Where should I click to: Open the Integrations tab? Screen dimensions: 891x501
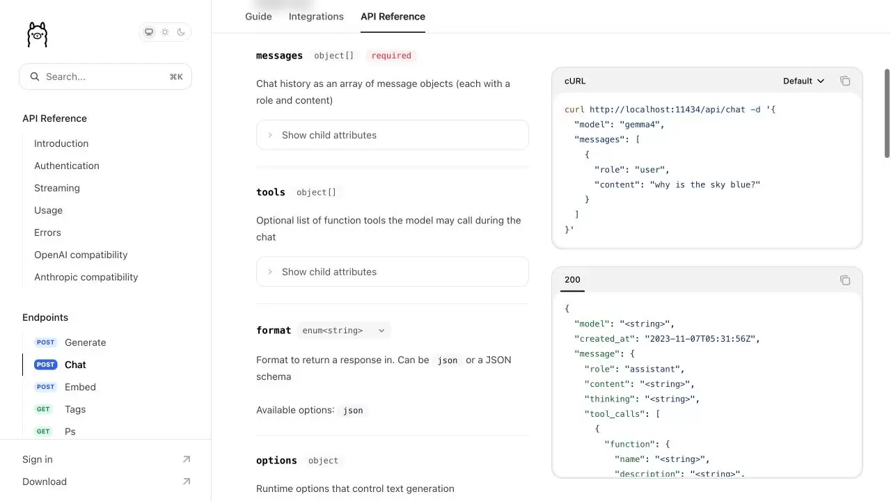pos(316,16)
